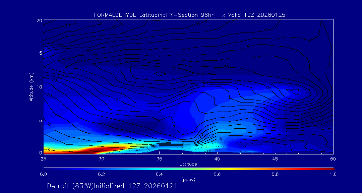Click the colorbar value label 0.4
The height and width of the screenshot is (193, 362).
pos(159,174)
